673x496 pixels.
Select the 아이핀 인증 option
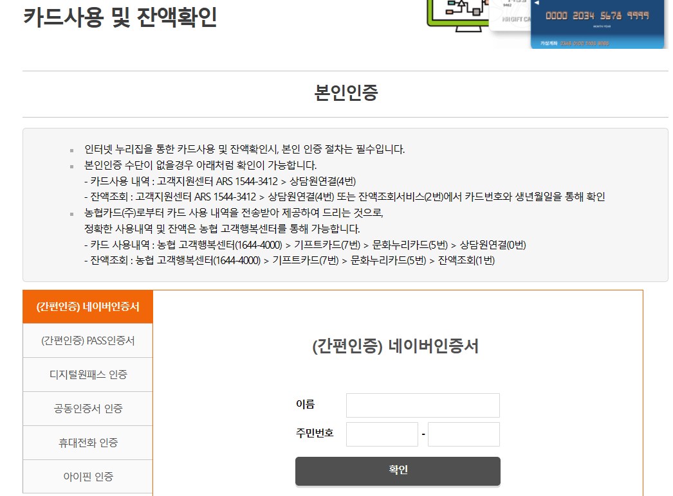click(88, 476)
